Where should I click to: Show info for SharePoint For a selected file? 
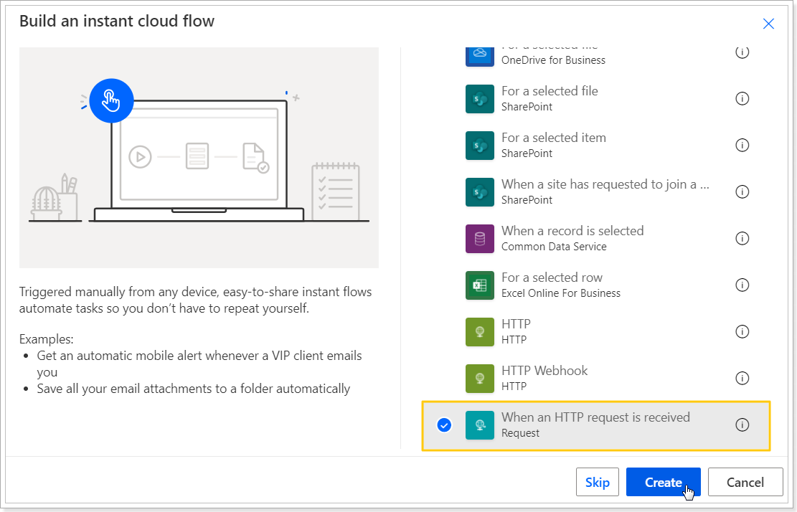tap(742, 98)
